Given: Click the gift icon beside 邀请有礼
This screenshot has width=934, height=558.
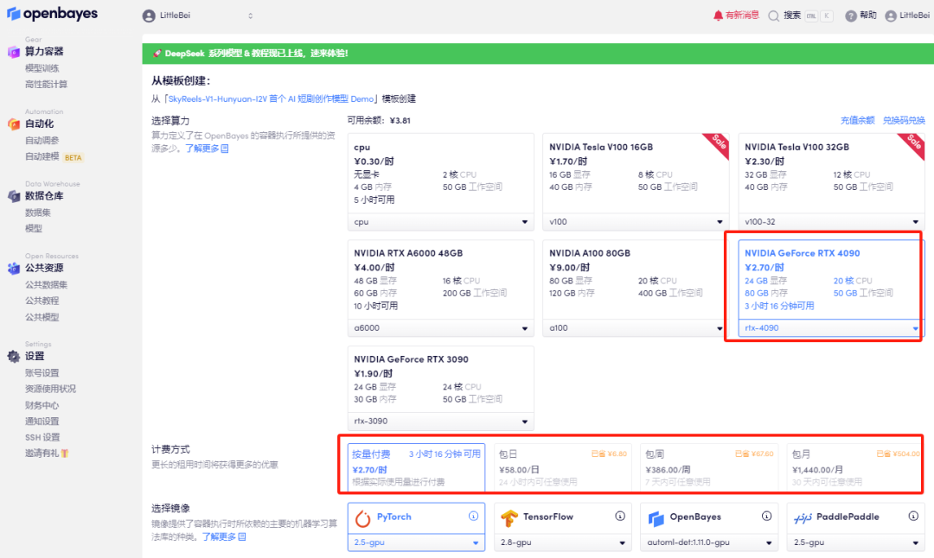Looking at the screenshot, I should [65, 453].
